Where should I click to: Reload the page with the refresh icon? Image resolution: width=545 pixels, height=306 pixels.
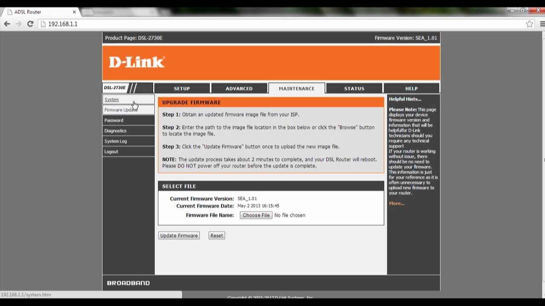click(x=30, y=24)
